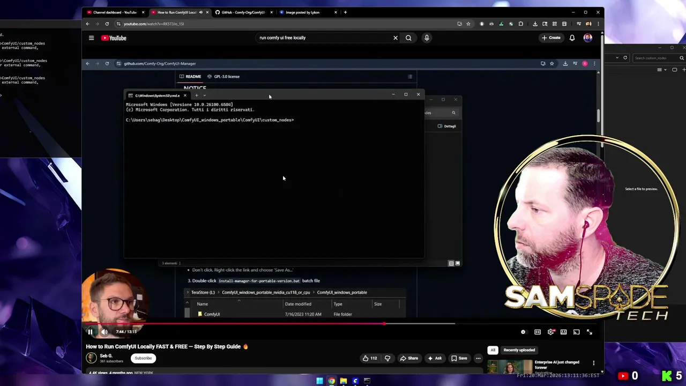Start voice search with microphone
The width and height of the screenshot is (686, 386).
(x=427, y=38)
